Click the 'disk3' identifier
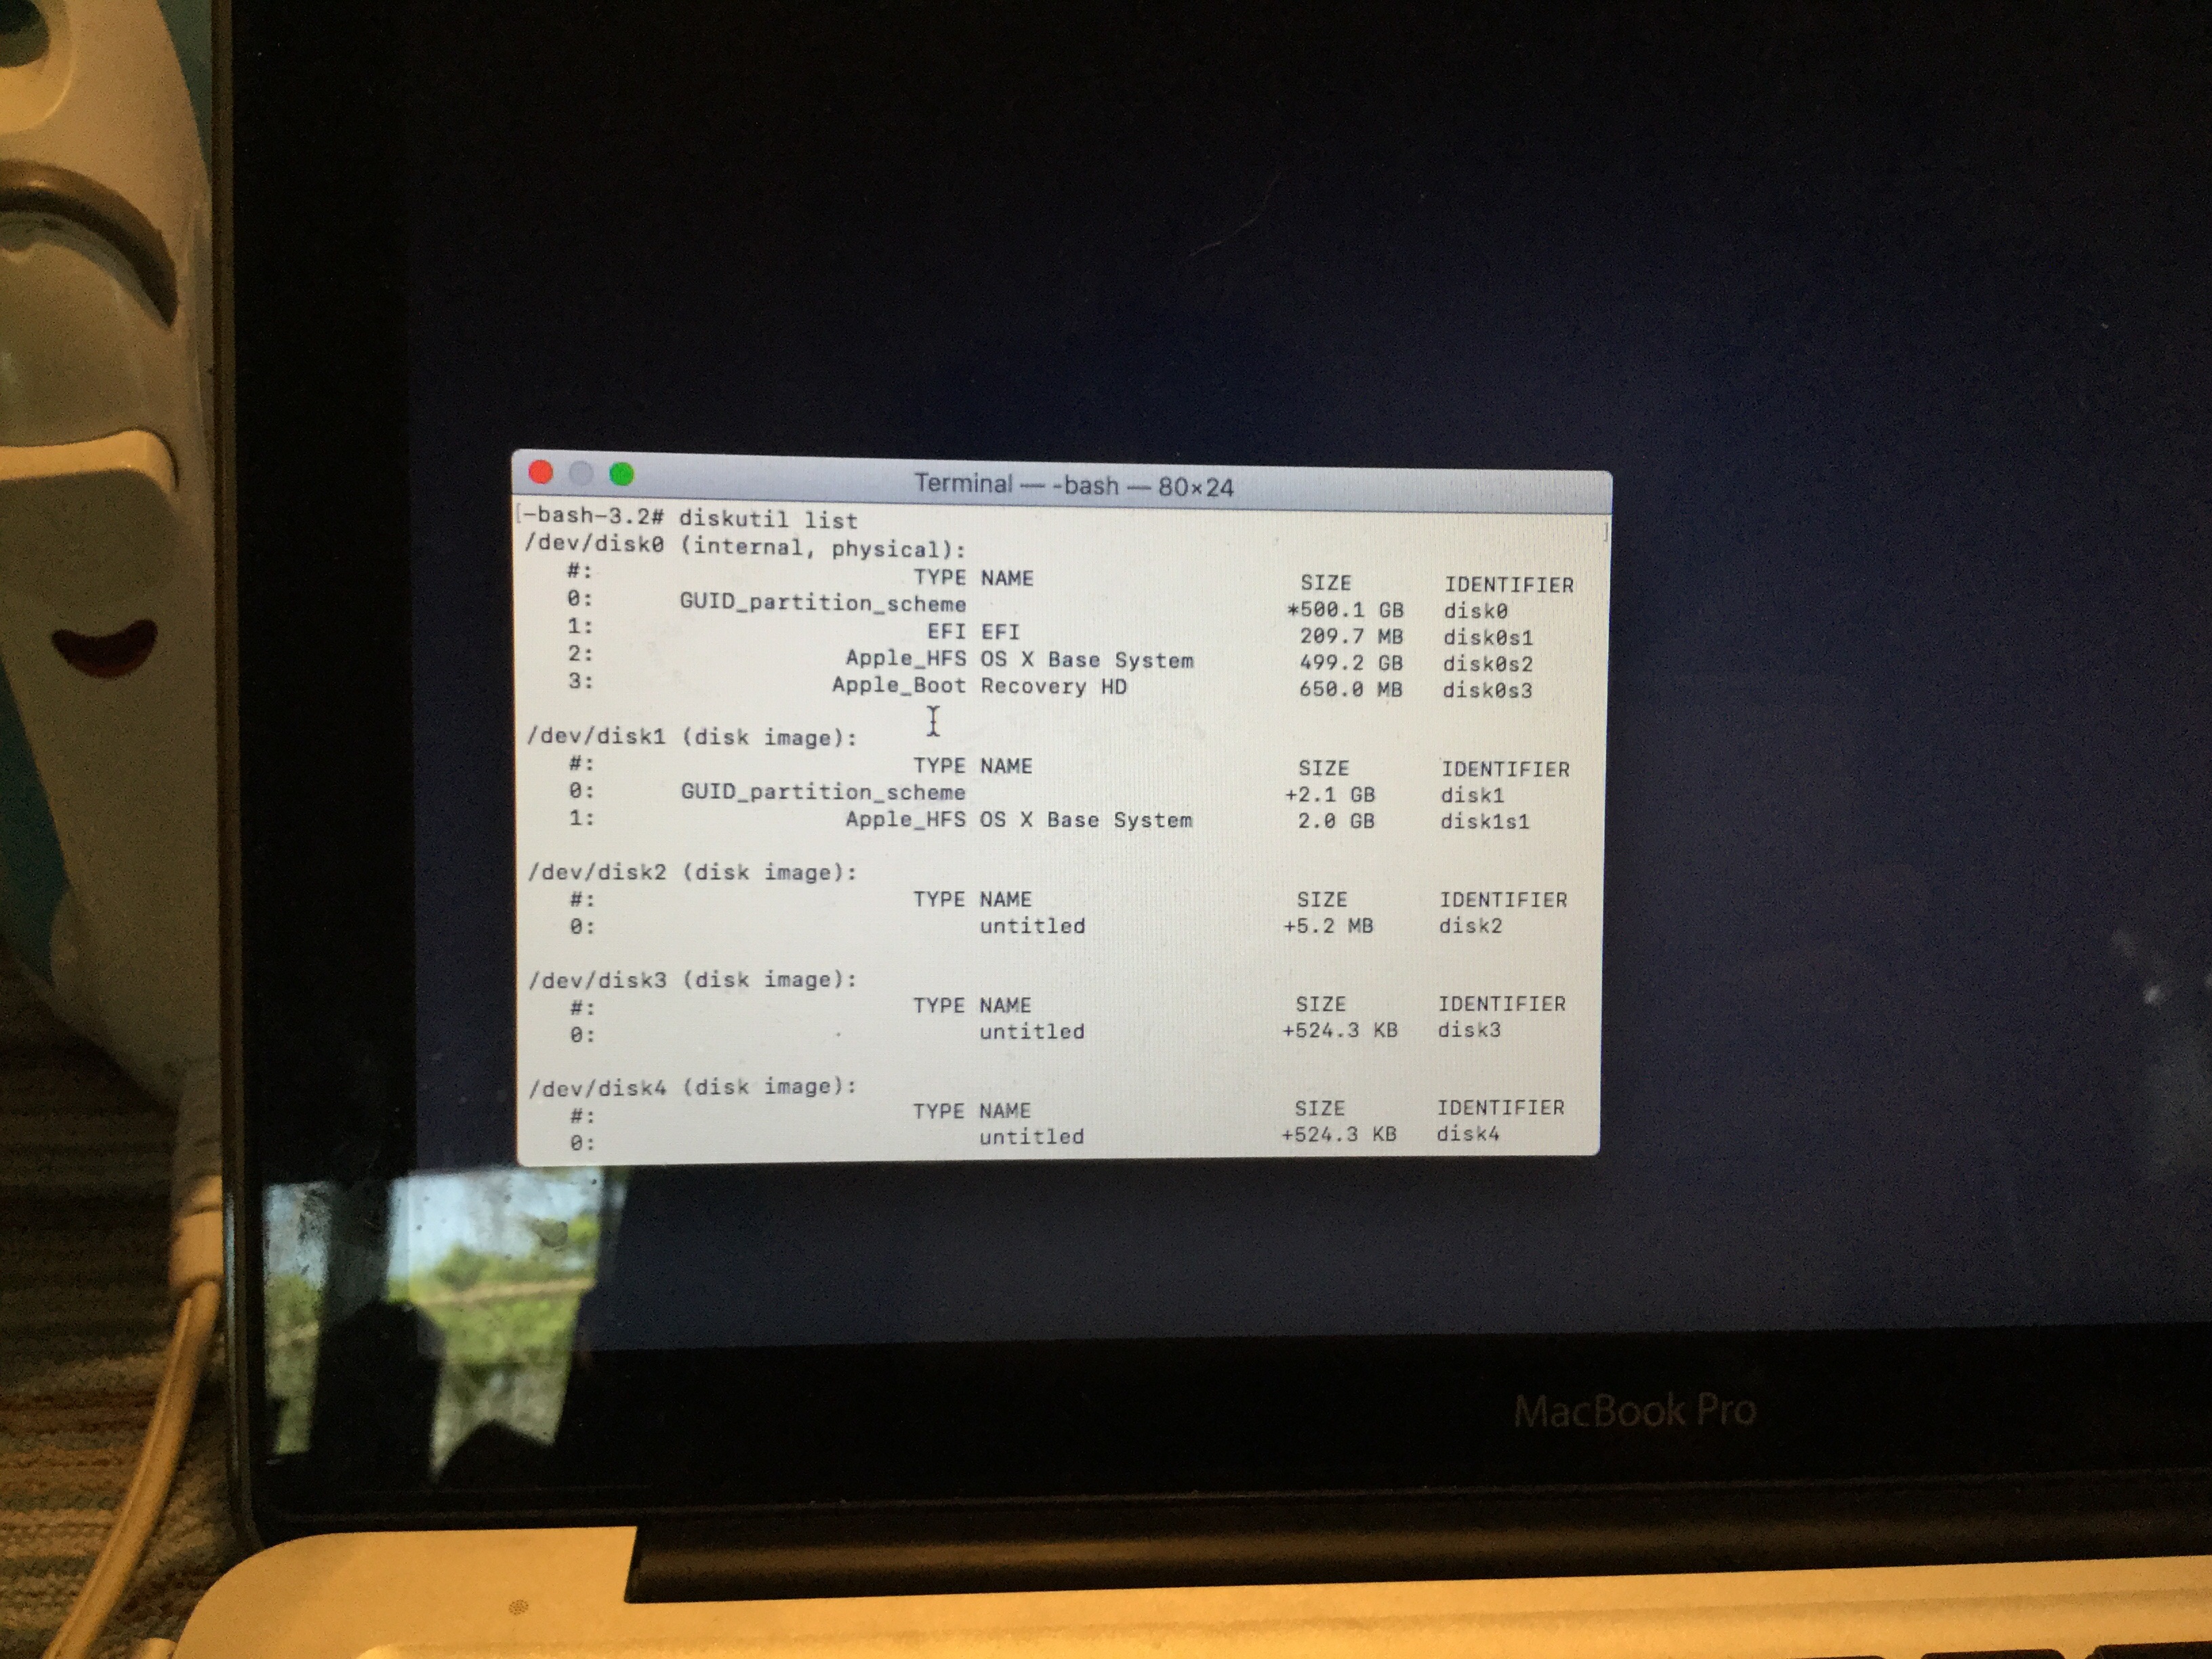This screenshot has height=1659, width=2212. pyautogui.click(x=1470, y=1029)
